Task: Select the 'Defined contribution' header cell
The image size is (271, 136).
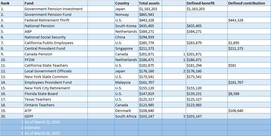Action: pyautogui.click(x=249, y=3)
